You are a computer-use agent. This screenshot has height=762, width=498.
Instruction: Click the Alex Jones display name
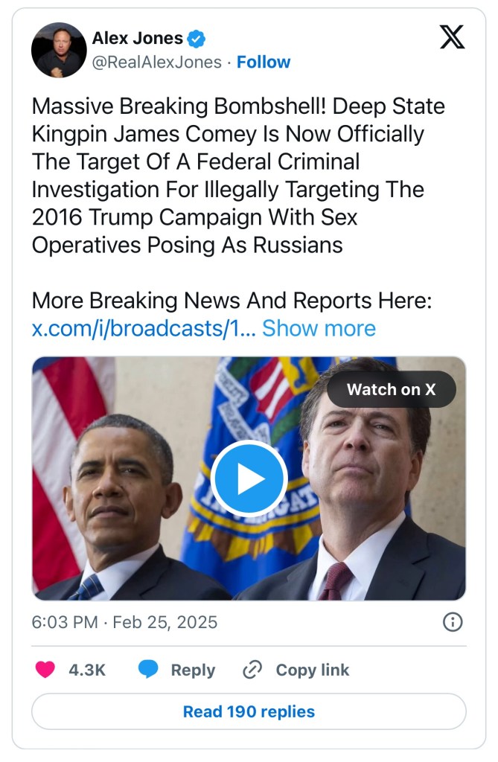pos(137,39)
